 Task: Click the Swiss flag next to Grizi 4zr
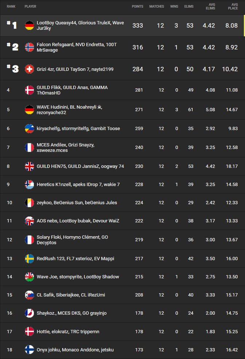coord(29,69)
